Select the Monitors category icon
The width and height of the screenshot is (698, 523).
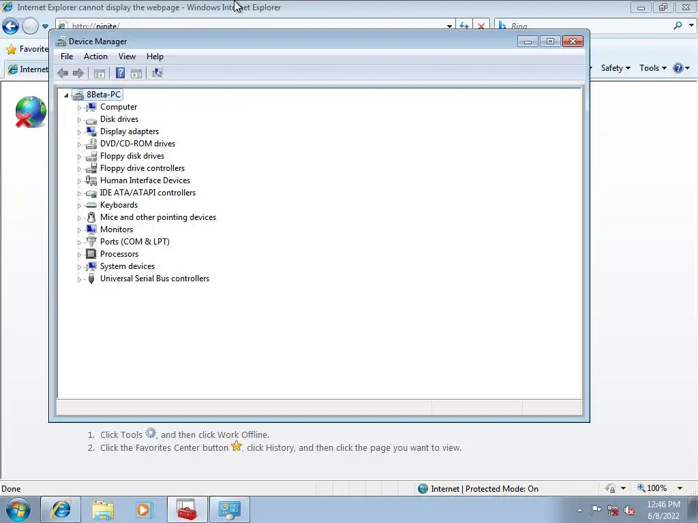(x=91, y=229)
